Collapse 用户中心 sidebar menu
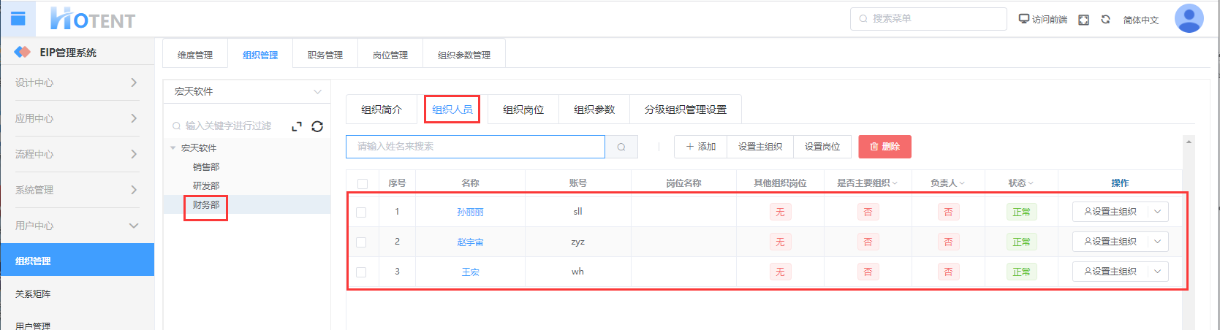This screenshot has height=330, width=1220. point(77,226)
